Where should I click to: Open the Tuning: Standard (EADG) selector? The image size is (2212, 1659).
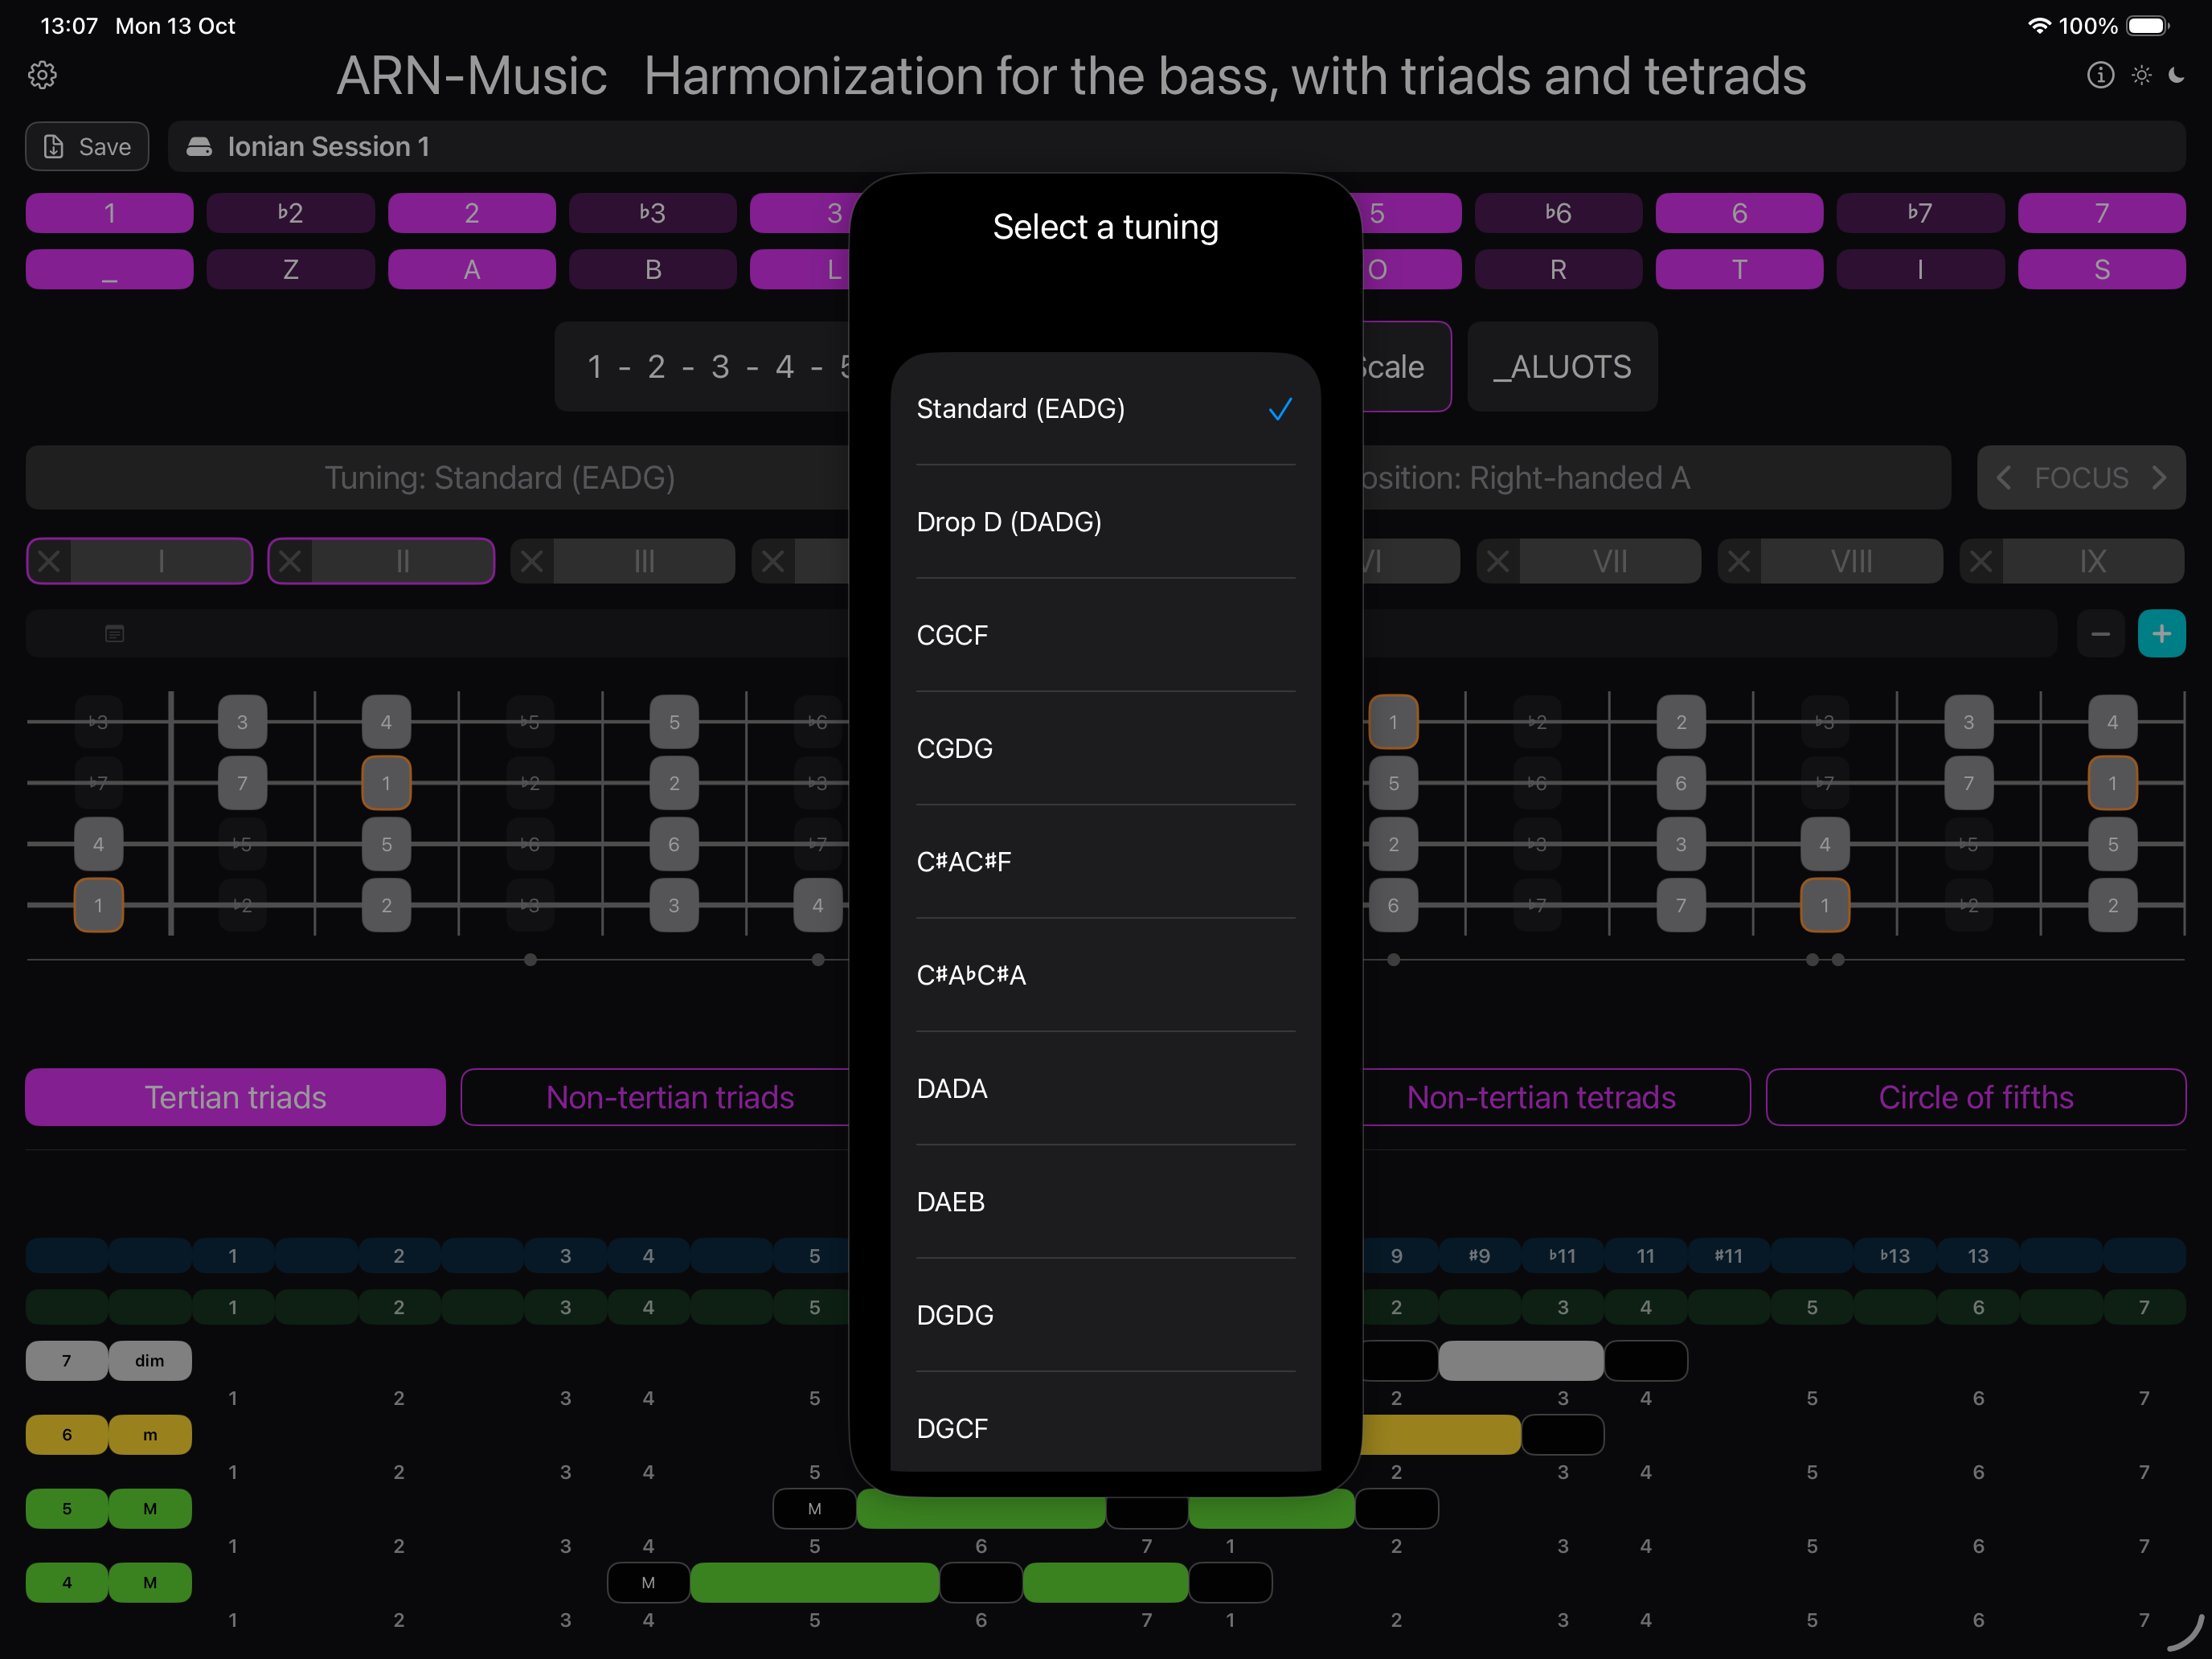tap(499, 478)
